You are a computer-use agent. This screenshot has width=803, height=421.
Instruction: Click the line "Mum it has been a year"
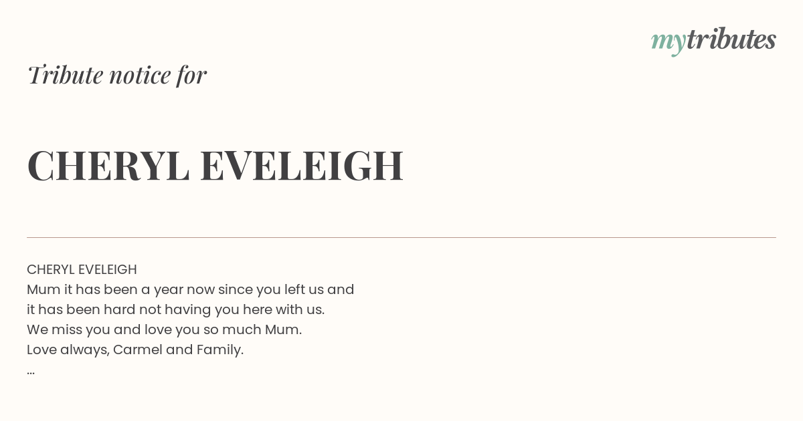[191, 290]
